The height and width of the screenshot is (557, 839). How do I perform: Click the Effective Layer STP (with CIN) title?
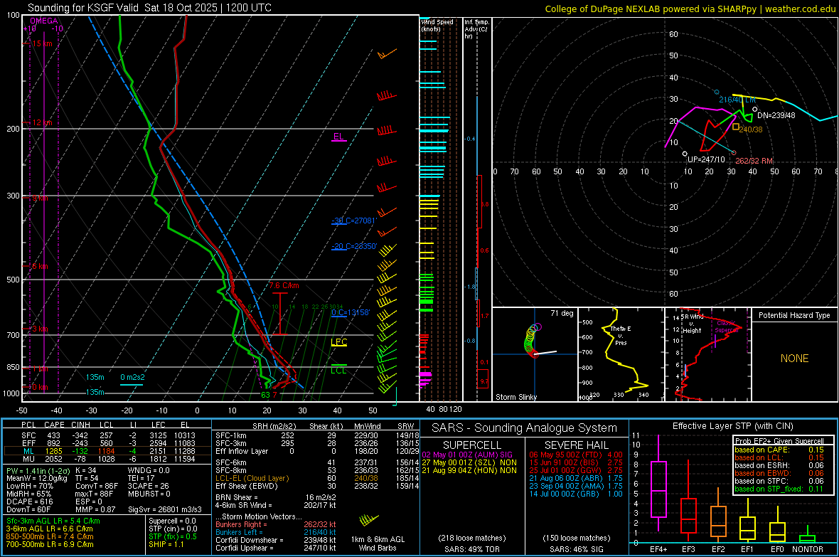[732, 426]
